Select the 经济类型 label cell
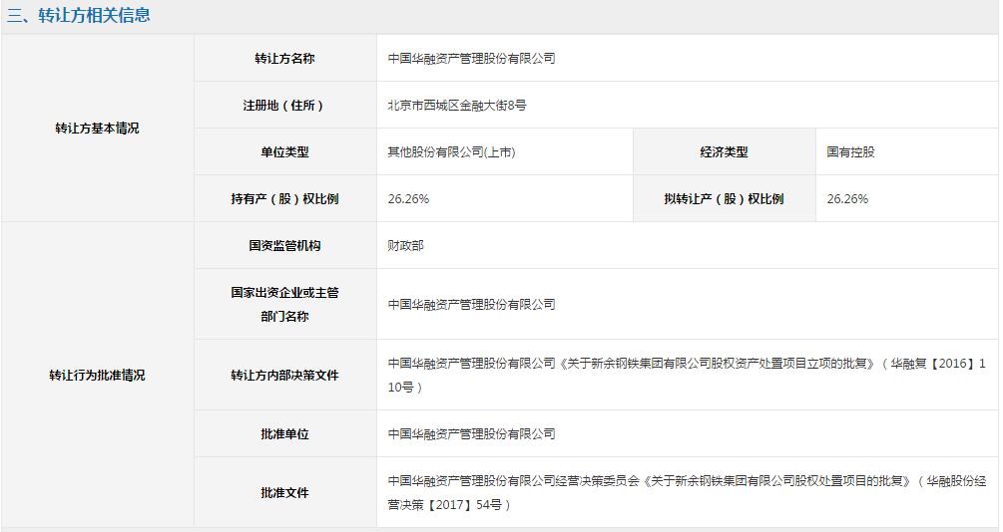 (724, 152)
